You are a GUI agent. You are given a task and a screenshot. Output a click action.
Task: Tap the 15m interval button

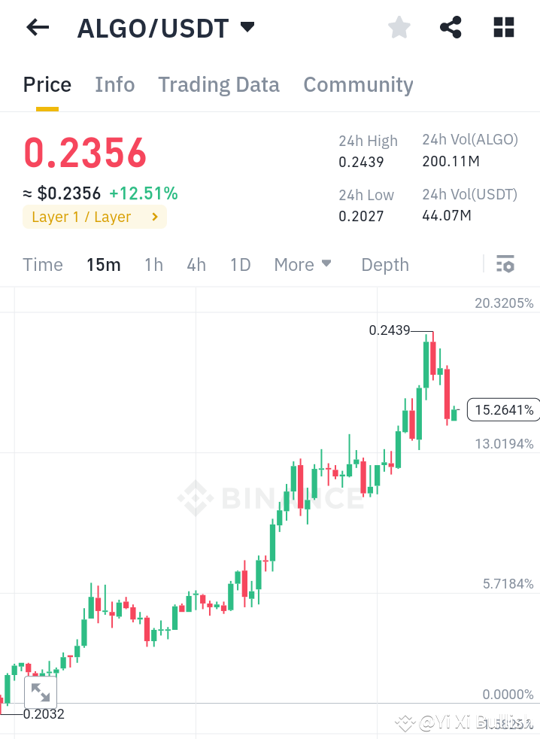pos(103,264)
